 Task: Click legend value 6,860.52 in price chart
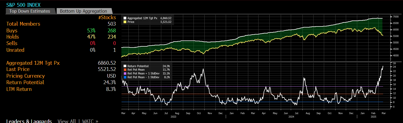tap(166, 18)
